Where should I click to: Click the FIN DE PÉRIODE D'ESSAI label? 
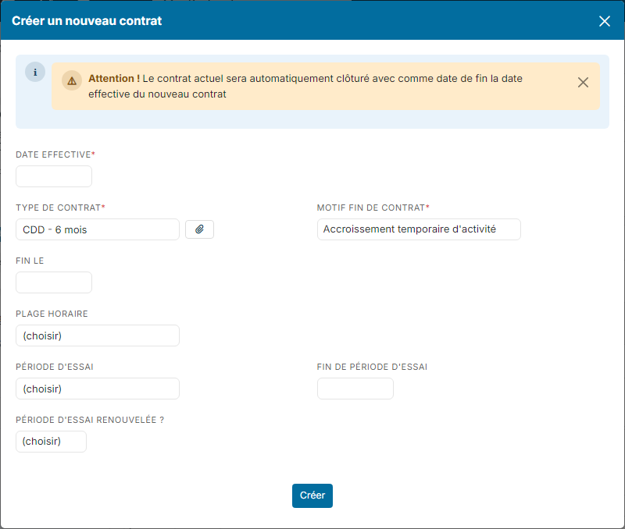(372, 367)
